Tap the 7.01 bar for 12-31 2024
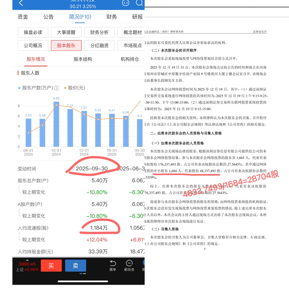Image resolution: width=289 pixels, height=289 pixels. (x=84, y=129)
